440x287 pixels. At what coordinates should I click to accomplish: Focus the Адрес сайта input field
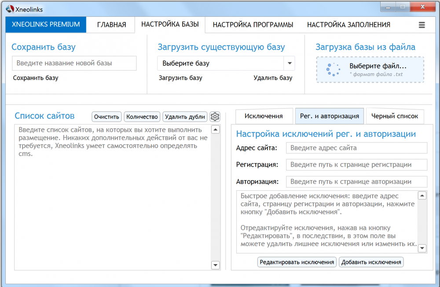pyautogui.click(x=357, y=148)
